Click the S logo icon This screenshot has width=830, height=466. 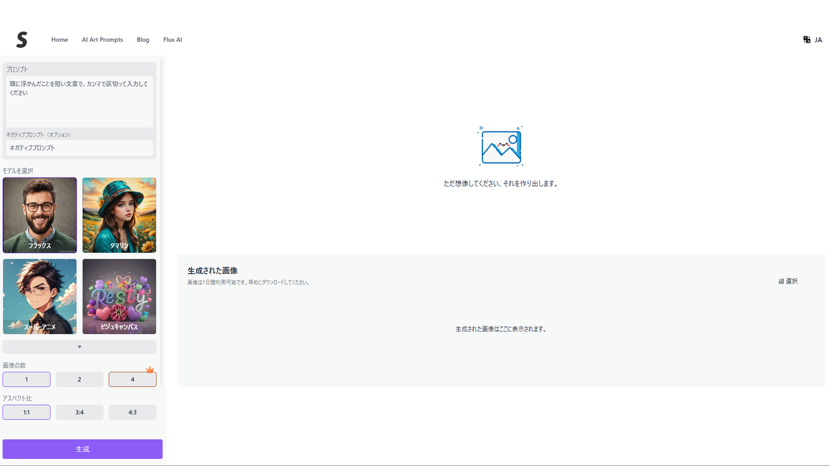[22, 40]
